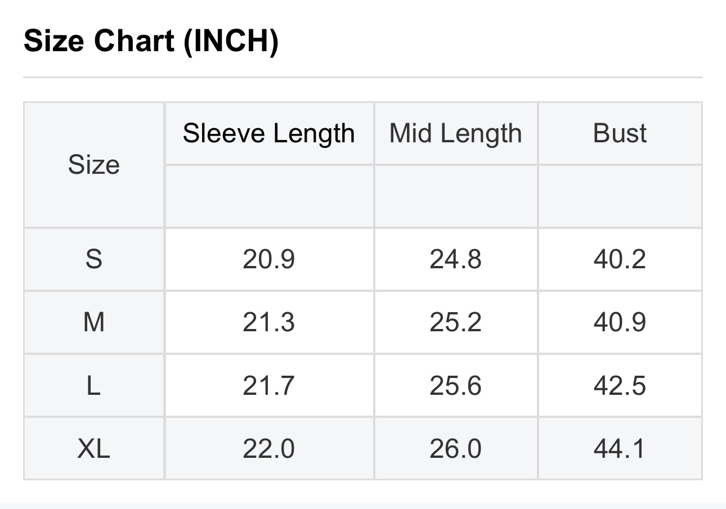This screenshot has width=726, height=509.
Task: Select the M size row label
Action: coord(94,322)
